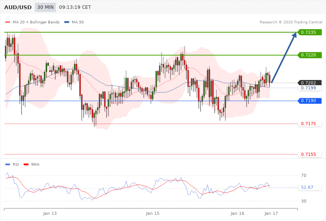The width and height of the screenshot is (326, 221).
Task: Click the MA 50 legend label
Action: coord(77,22)
